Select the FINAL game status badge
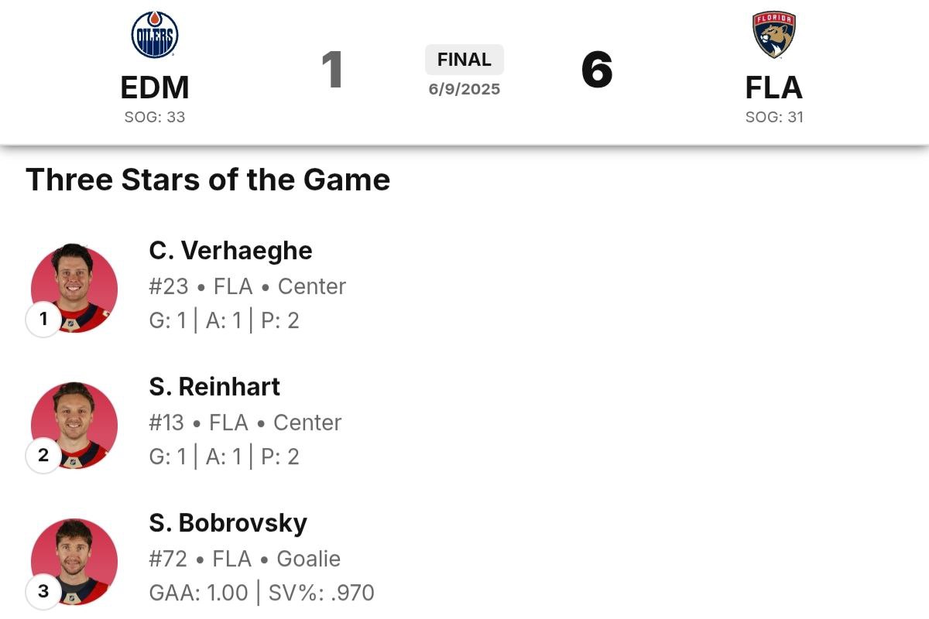The image size is (929, 619). pos(464,60)
